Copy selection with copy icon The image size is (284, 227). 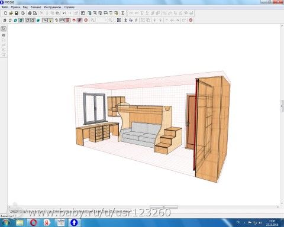point(52,13)
